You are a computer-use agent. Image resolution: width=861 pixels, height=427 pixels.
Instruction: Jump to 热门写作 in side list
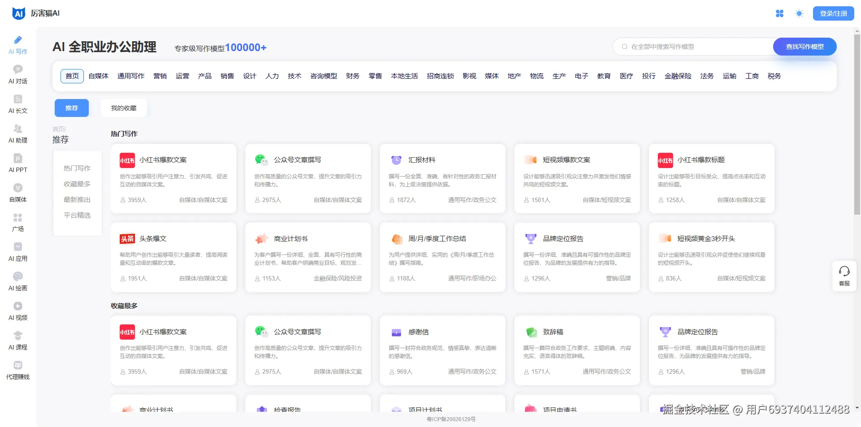point(77,168)
